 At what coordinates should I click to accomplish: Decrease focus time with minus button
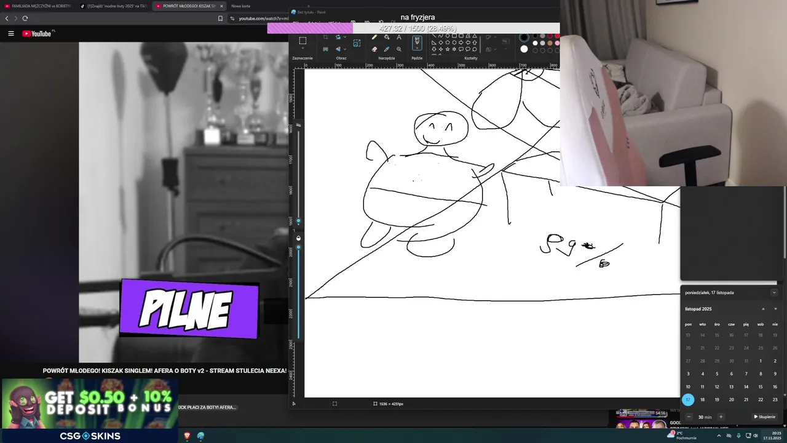pyautogui.click(x=689, y=417)
